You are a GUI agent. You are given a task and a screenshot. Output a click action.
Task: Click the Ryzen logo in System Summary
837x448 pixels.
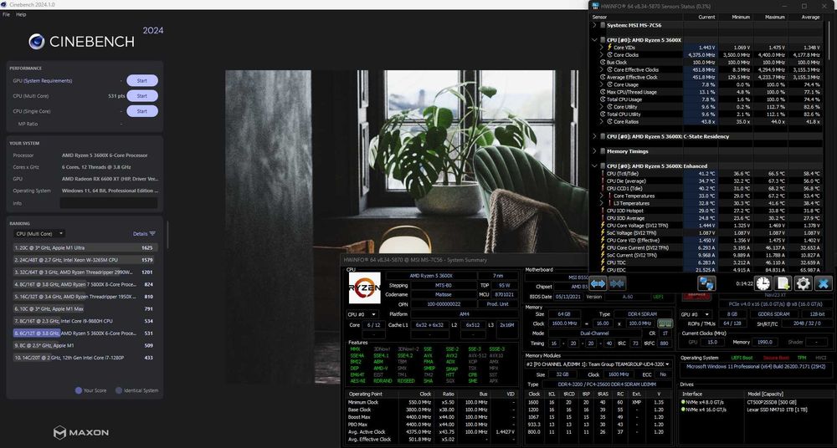pyautogui.click(x=365, y=288)
